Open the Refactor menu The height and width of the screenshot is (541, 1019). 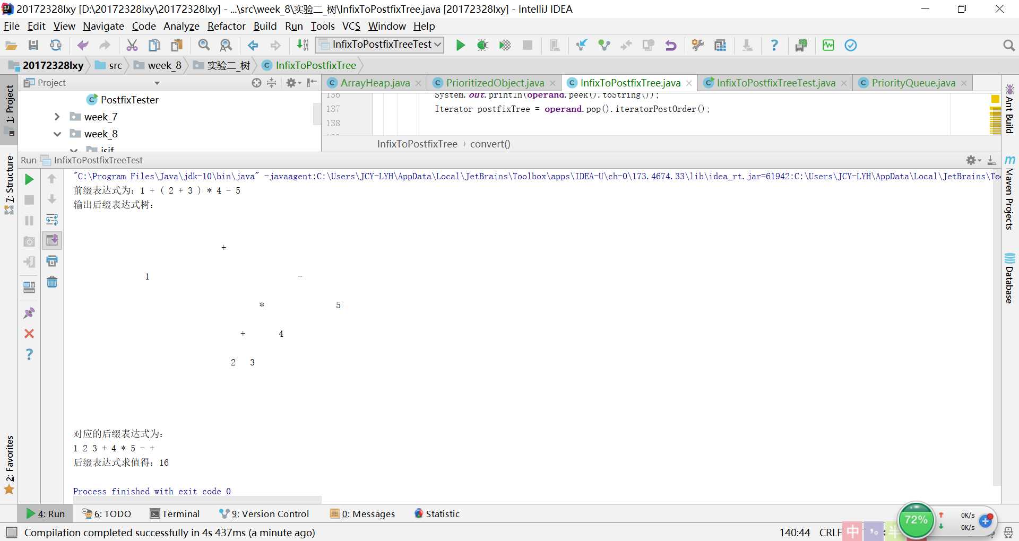pos(226,26)
